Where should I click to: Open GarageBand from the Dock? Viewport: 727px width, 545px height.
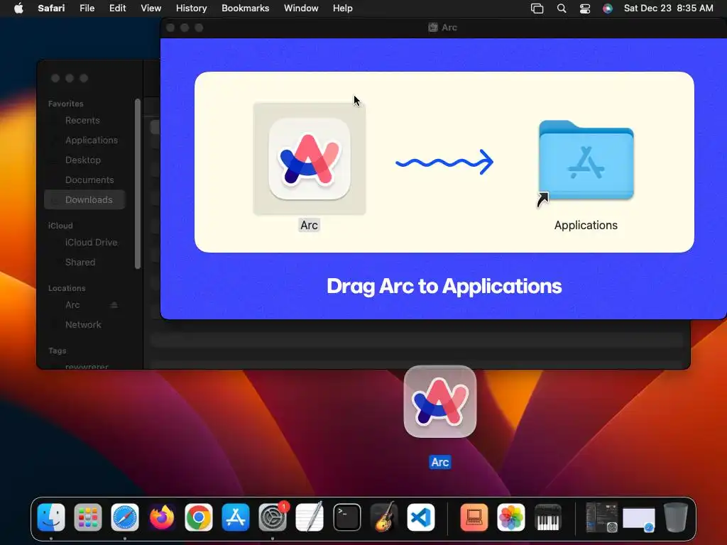(384, 517)
